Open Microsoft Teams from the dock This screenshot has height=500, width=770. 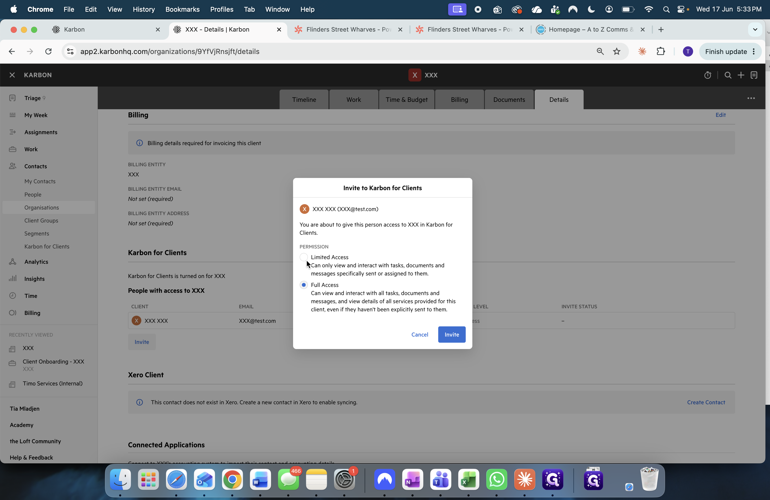[x=441, y=479]
